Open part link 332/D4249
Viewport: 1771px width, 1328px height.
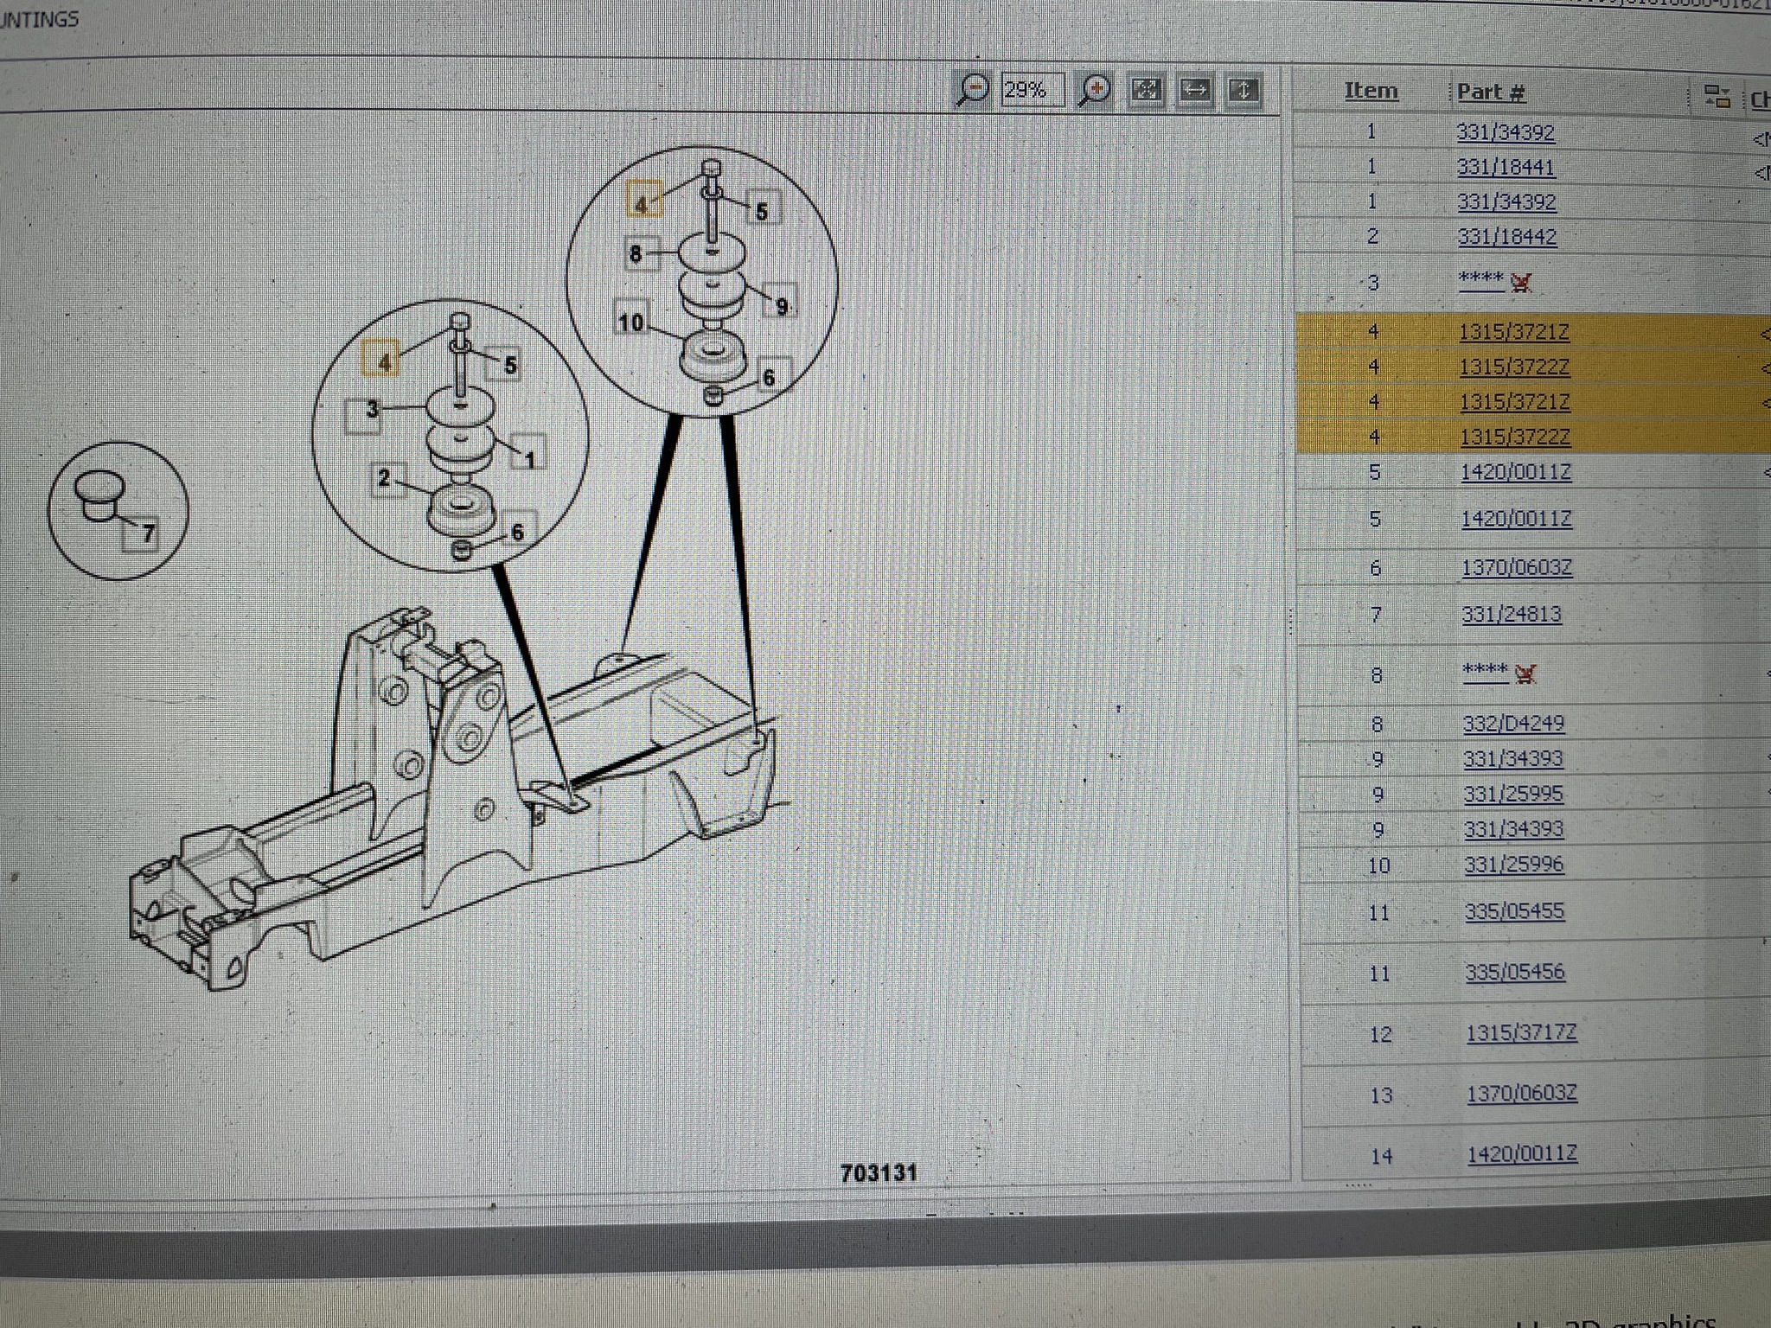[1513, 724]
